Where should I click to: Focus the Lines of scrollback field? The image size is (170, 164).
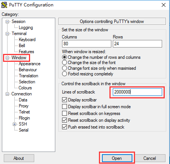pos(137,92)
